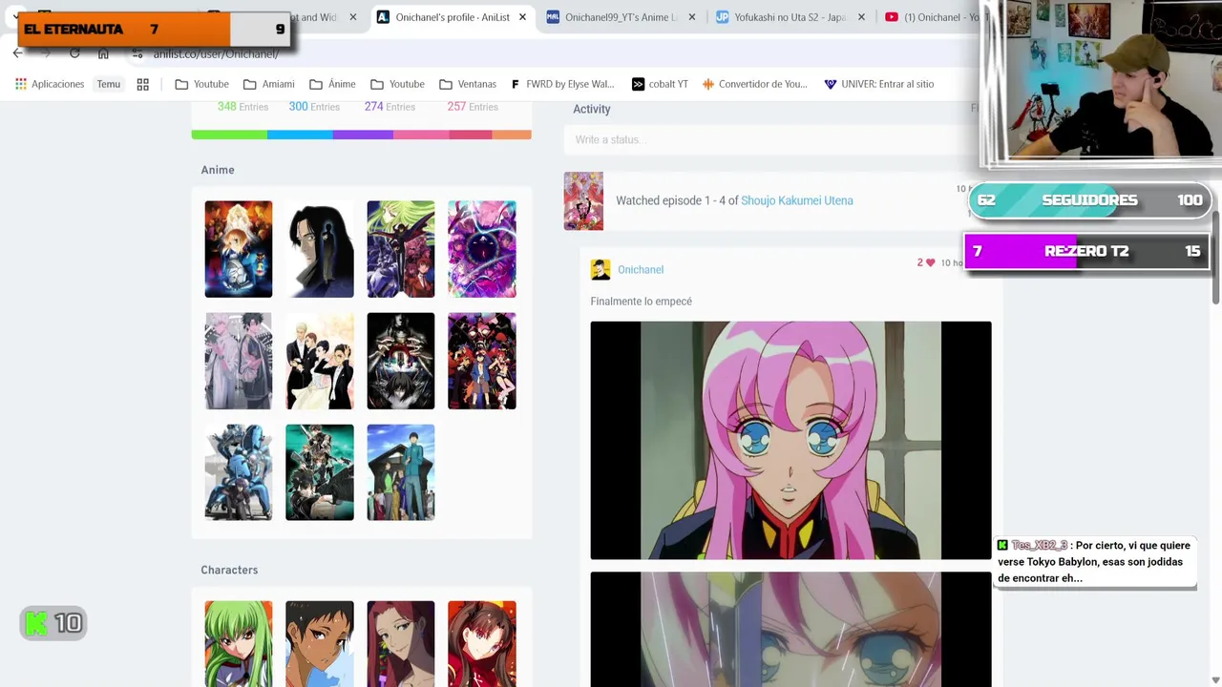
Task: Select the 257 Entries stat
Action: pos(473,106)
